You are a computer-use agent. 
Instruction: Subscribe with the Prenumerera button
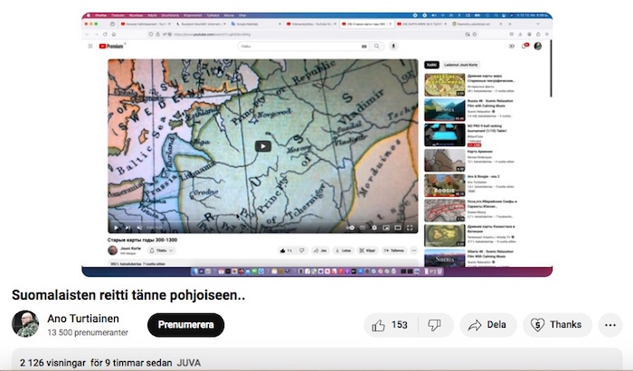[x=185, y=325]
